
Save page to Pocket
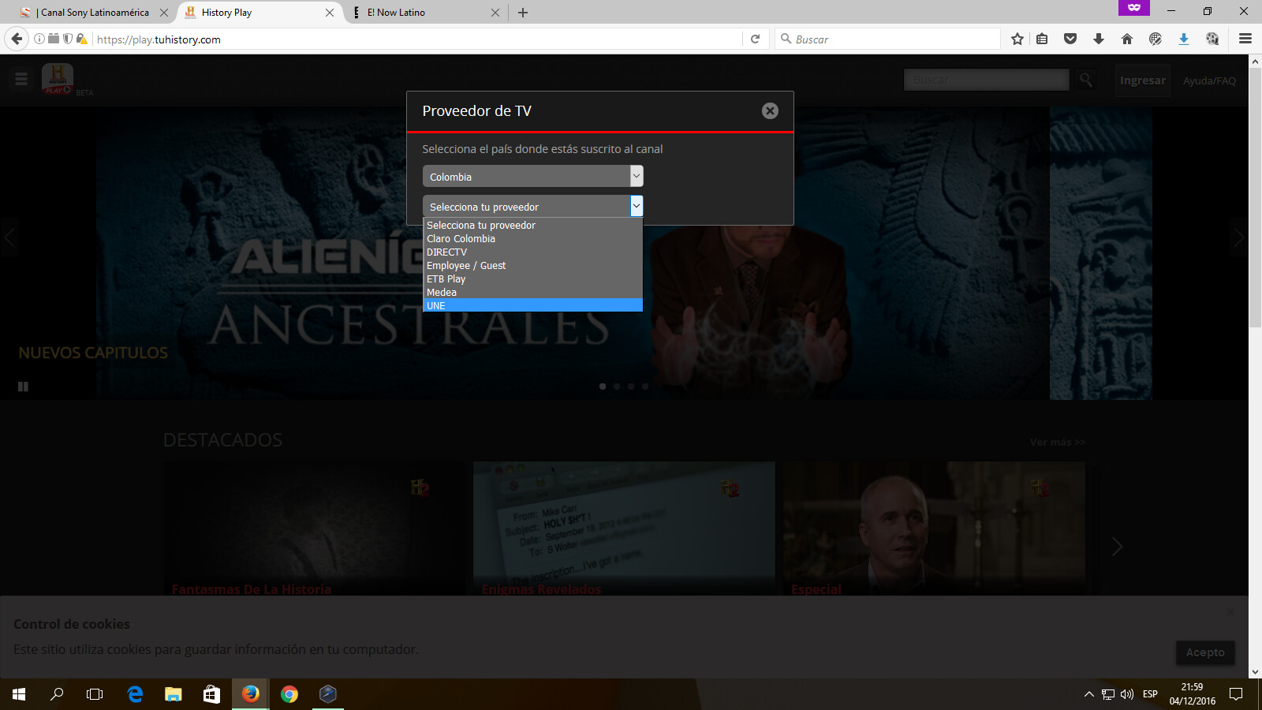click(x=1070, y=39)
